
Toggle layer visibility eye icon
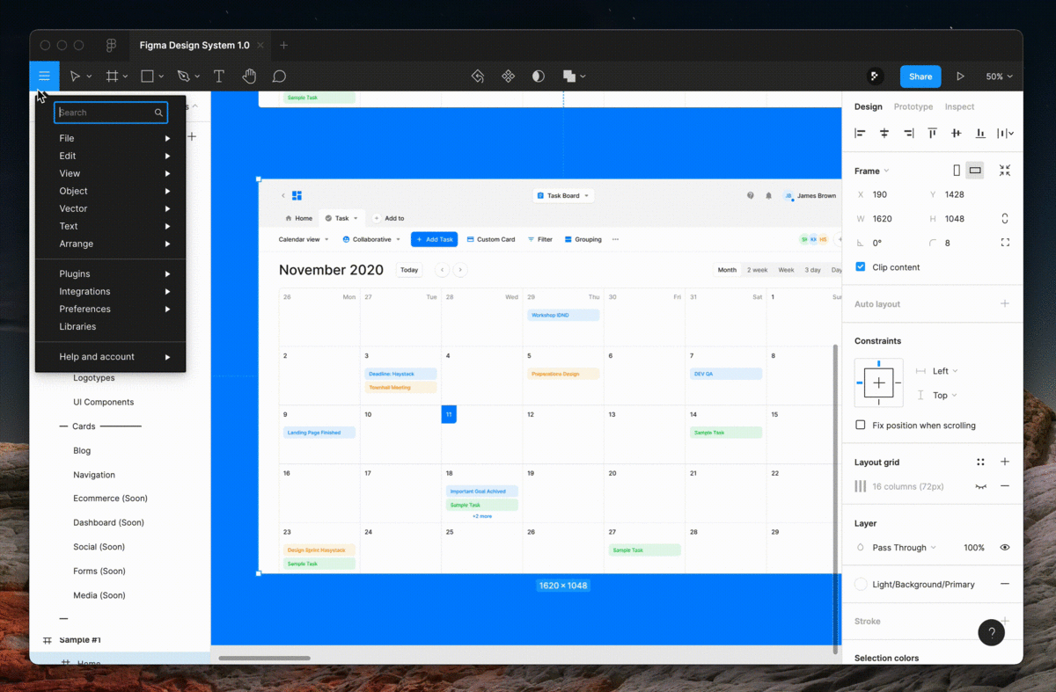[1005, 548]
